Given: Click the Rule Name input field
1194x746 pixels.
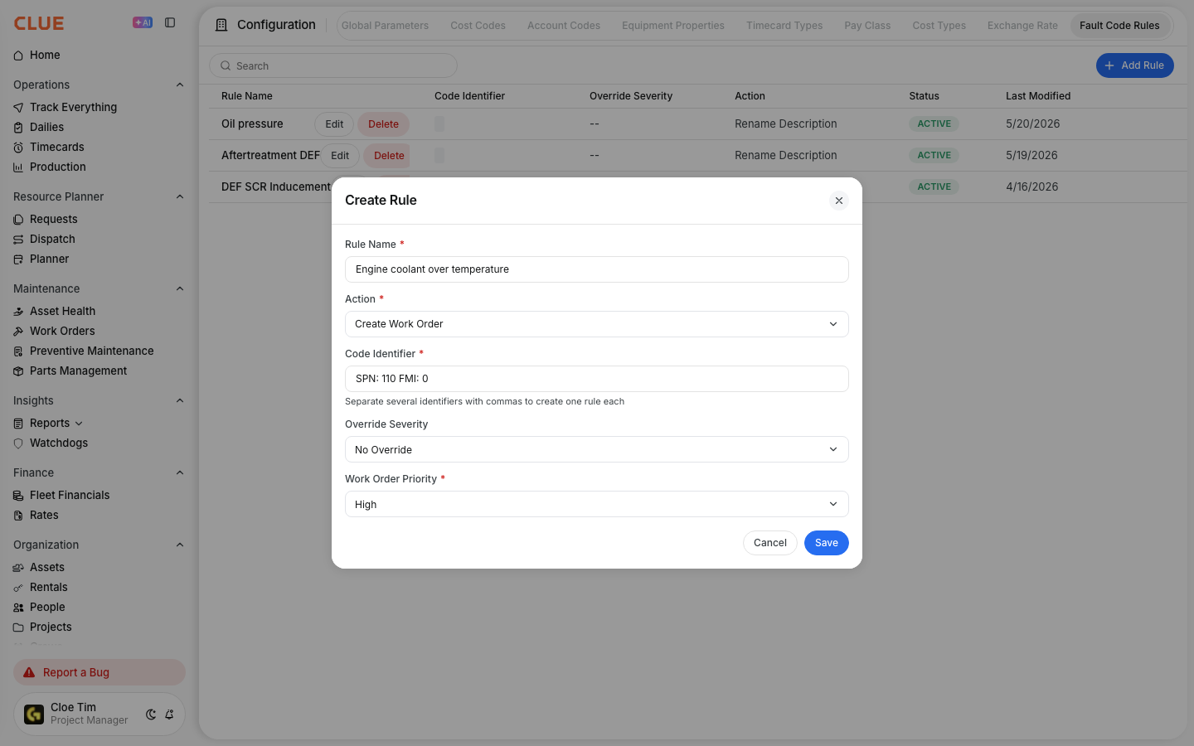Looking at the screenshot, I should pos(597,269).
